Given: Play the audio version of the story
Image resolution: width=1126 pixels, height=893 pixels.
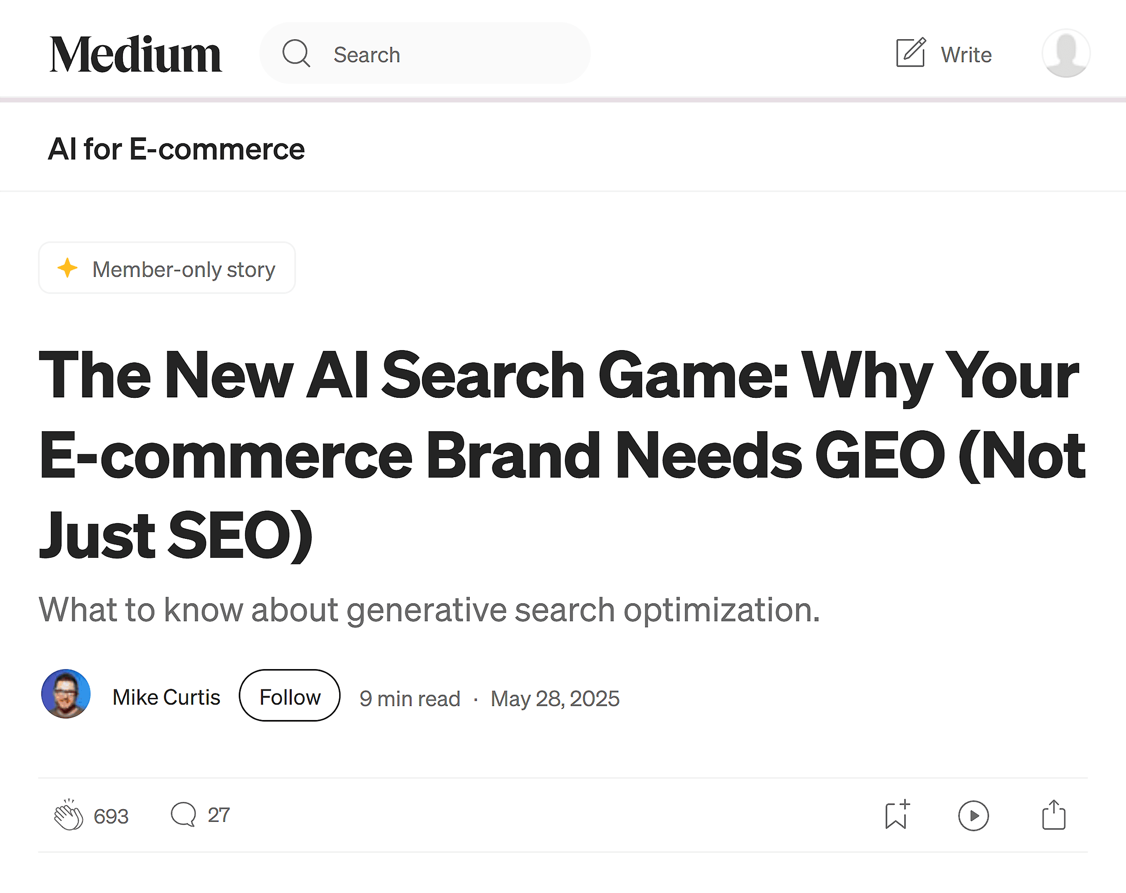Looking at the screenshot, I should click(x=973, y=815).
